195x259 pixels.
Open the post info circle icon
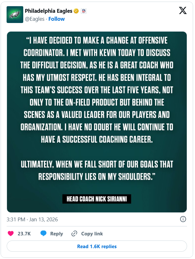tap(183, 219)
